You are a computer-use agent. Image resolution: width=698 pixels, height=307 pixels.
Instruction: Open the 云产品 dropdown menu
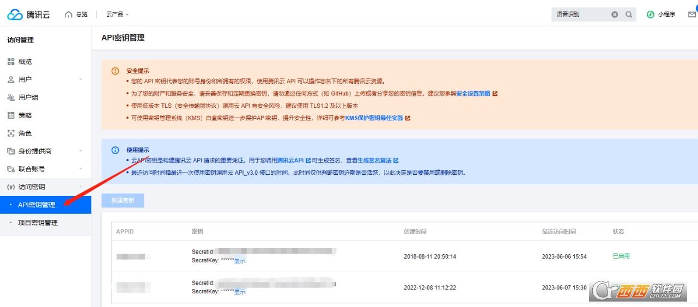(x=118, y=14)
